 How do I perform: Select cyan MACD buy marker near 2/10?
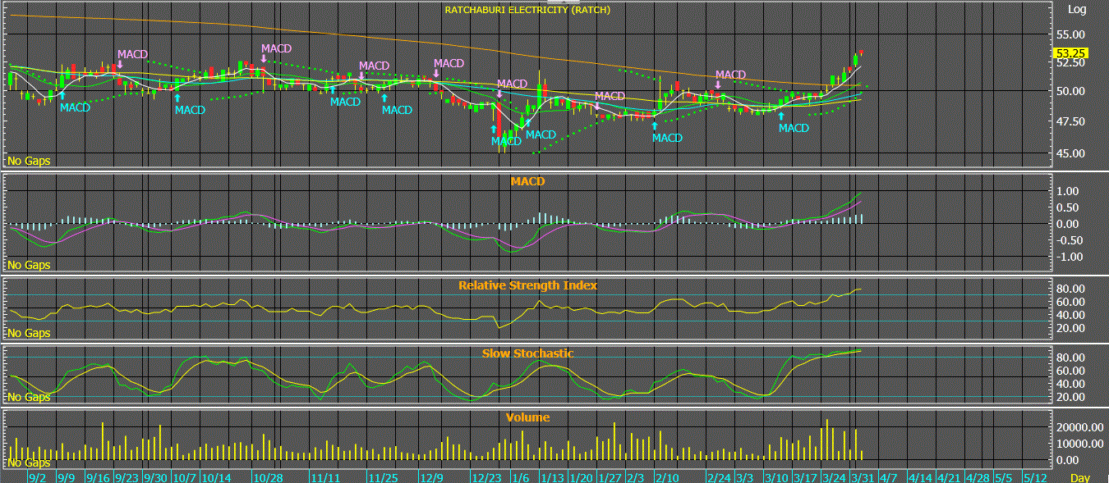click(667, 138)
